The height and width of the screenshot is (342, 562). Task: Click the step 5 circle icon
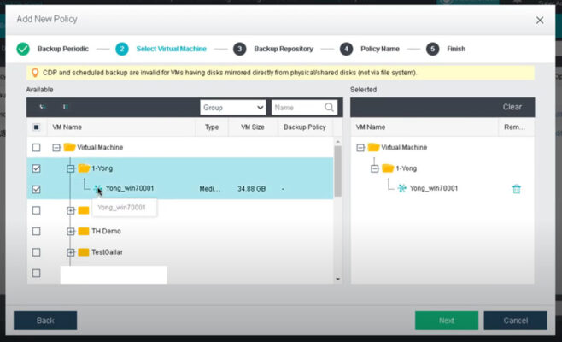pos(433,49)
